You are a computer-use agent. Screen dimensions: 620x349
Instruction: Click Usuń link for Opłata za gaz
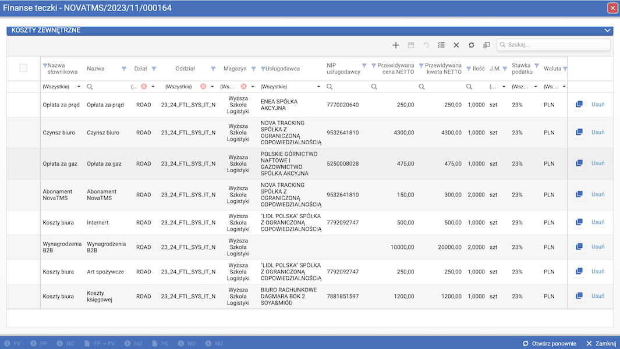[x=598, y=163]
